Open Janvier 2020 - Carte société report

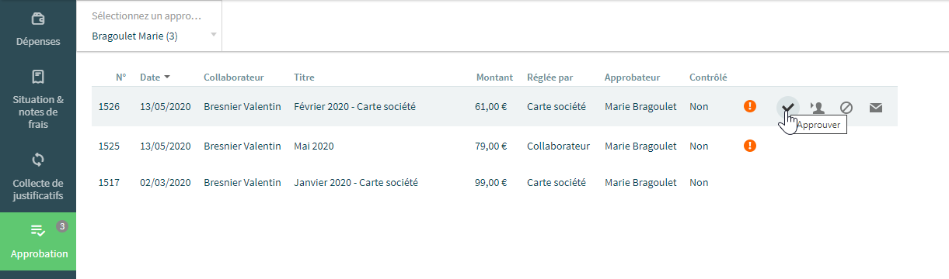356,183
